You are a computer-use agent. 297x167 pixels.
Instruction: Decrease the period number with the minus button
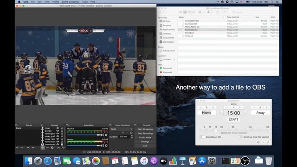coord(227,107)
